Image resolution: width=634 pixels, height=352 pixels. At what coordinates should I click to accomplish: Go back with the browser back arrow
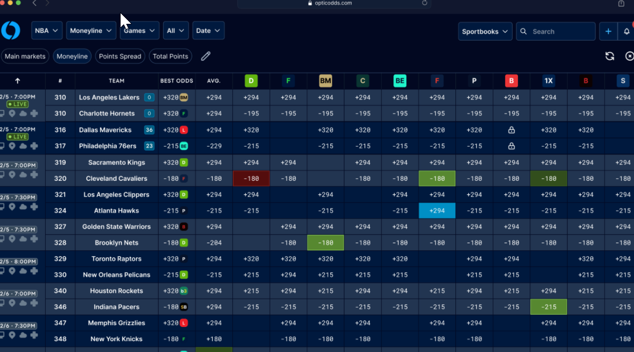[x=34, y=3]
